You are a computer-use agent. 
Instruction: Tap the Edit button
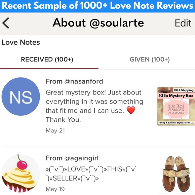183,23
